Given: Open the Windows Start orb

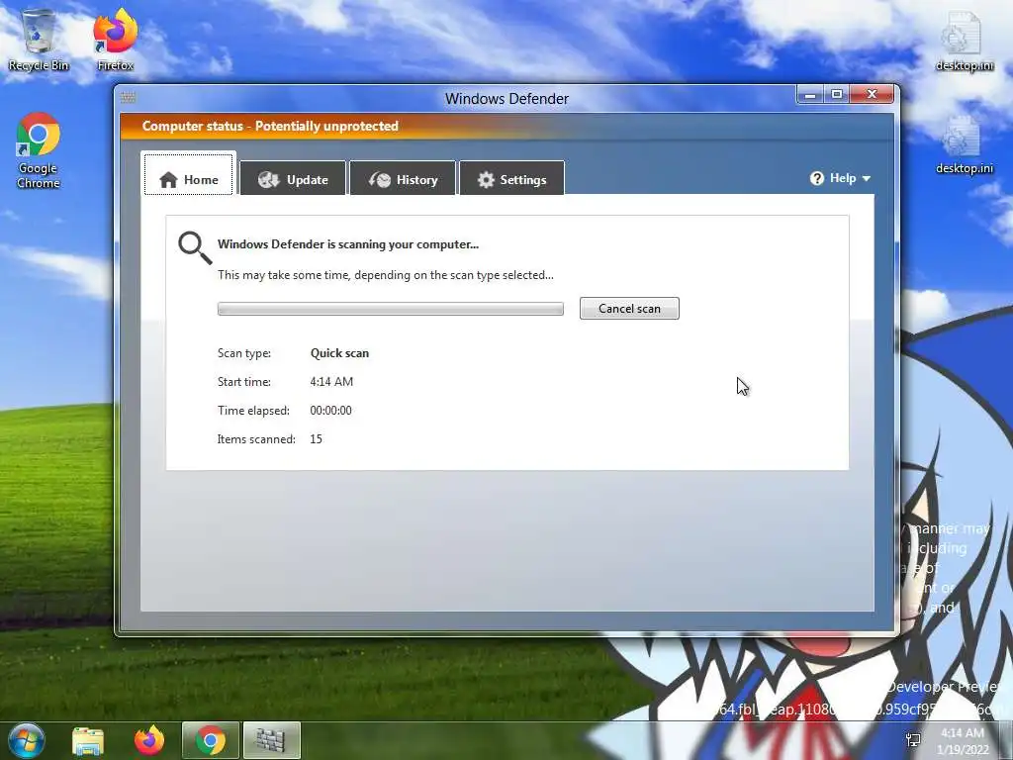Looking at the screenshot, I should (x=27, y=740).
